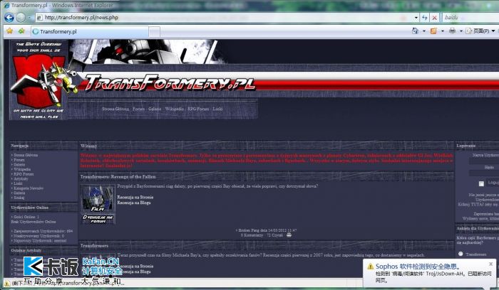Screen dimensions: 499x290
Task: Open second Recenzja na Stronie link under Transformers
Action: pyautogui.click(x=135, y=267)
